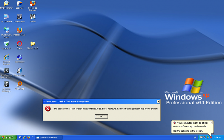
Task: Click the 5:54 AM system clock
Action: 217,137
